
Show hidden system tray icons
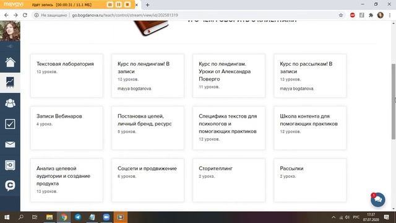click(334, 217)
